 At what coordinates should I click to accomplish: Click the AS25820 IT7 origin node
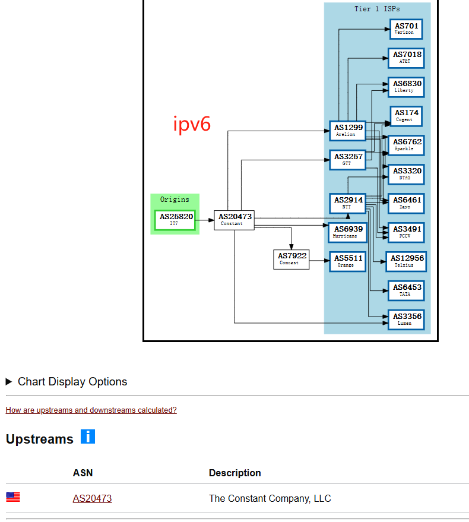175,220
